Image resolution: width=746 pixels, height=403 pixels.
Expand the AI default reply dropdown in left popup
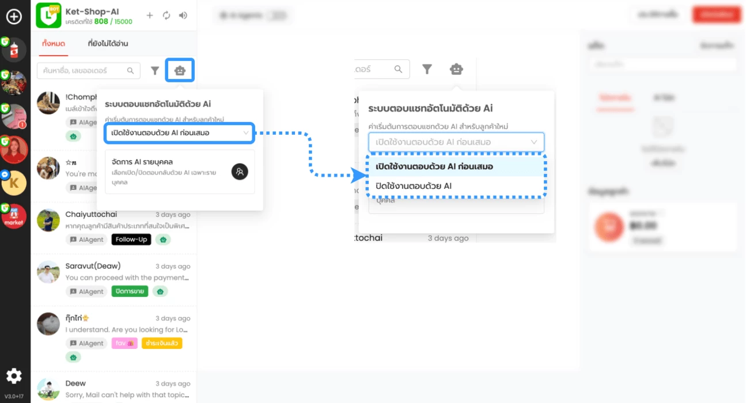(179, 133)
